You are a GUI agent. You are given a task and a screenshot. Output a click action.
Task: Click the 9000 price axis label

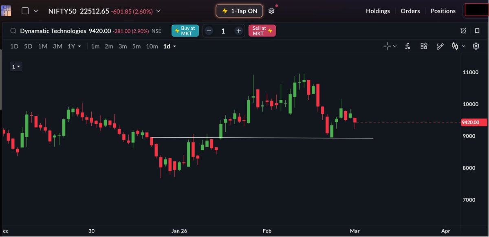[x=470, y=136]
